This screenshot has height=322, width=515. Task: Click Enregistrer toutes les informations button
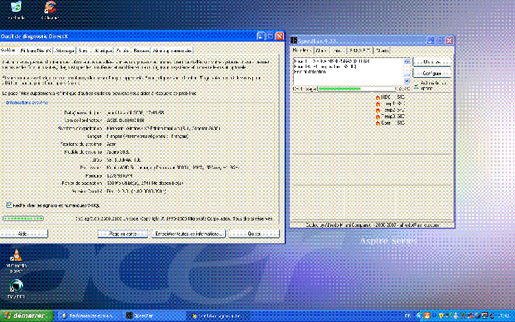(189, 234)
